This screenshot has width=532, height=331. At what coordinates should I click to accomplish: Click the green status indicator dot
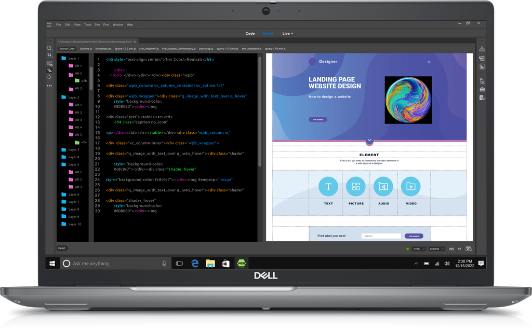[407, 249]
